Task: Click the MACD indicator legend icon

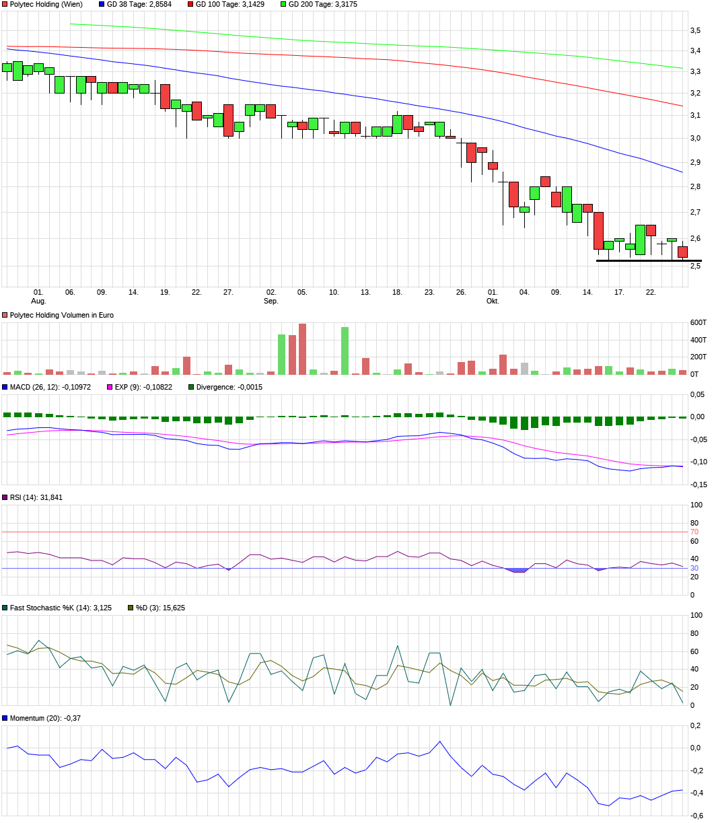Action: [5, 387]
